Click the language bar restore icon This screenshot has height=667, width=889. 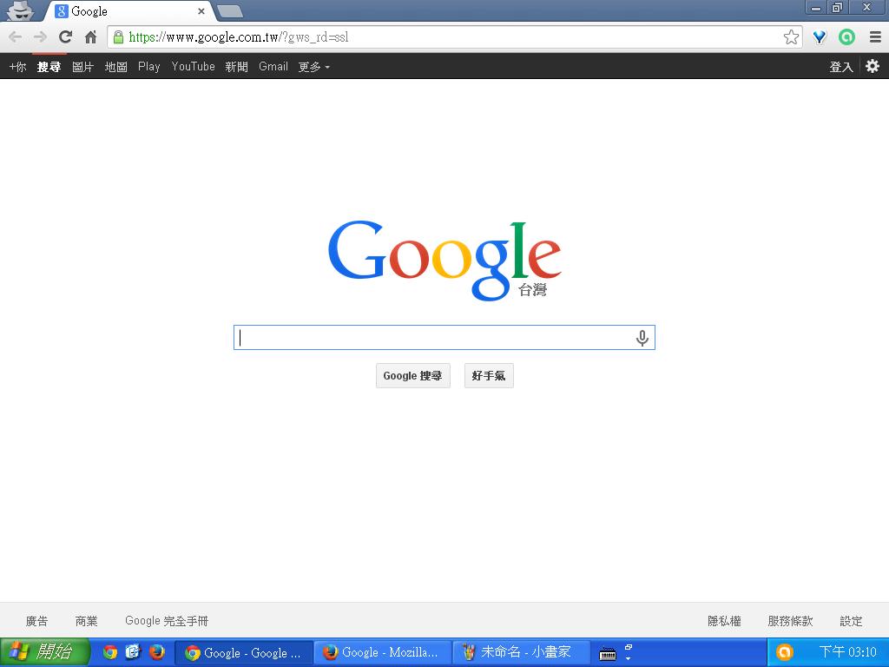(629, 647)
